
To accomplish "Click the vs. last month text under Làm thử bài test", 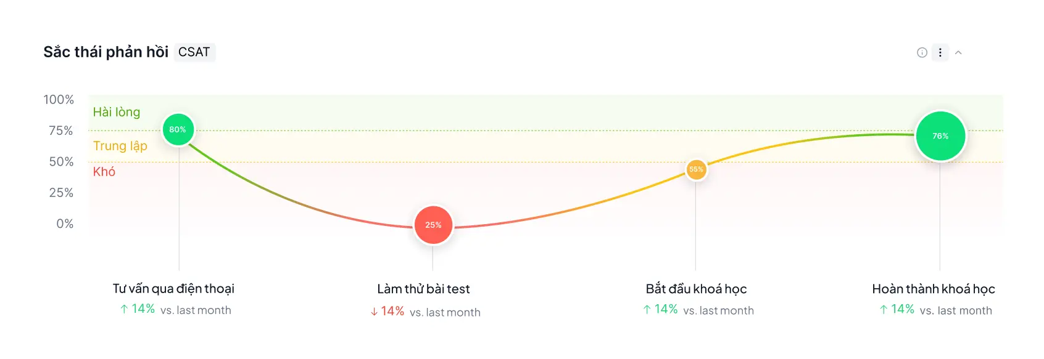I will (444, 312).
